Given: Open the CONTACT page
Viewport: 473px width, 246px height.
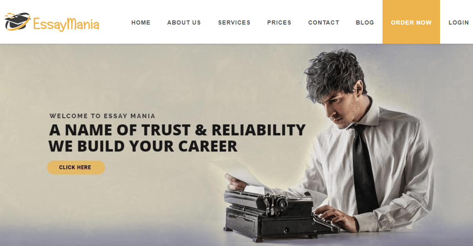Looking at the screenshot, I should tap(324, 22).
